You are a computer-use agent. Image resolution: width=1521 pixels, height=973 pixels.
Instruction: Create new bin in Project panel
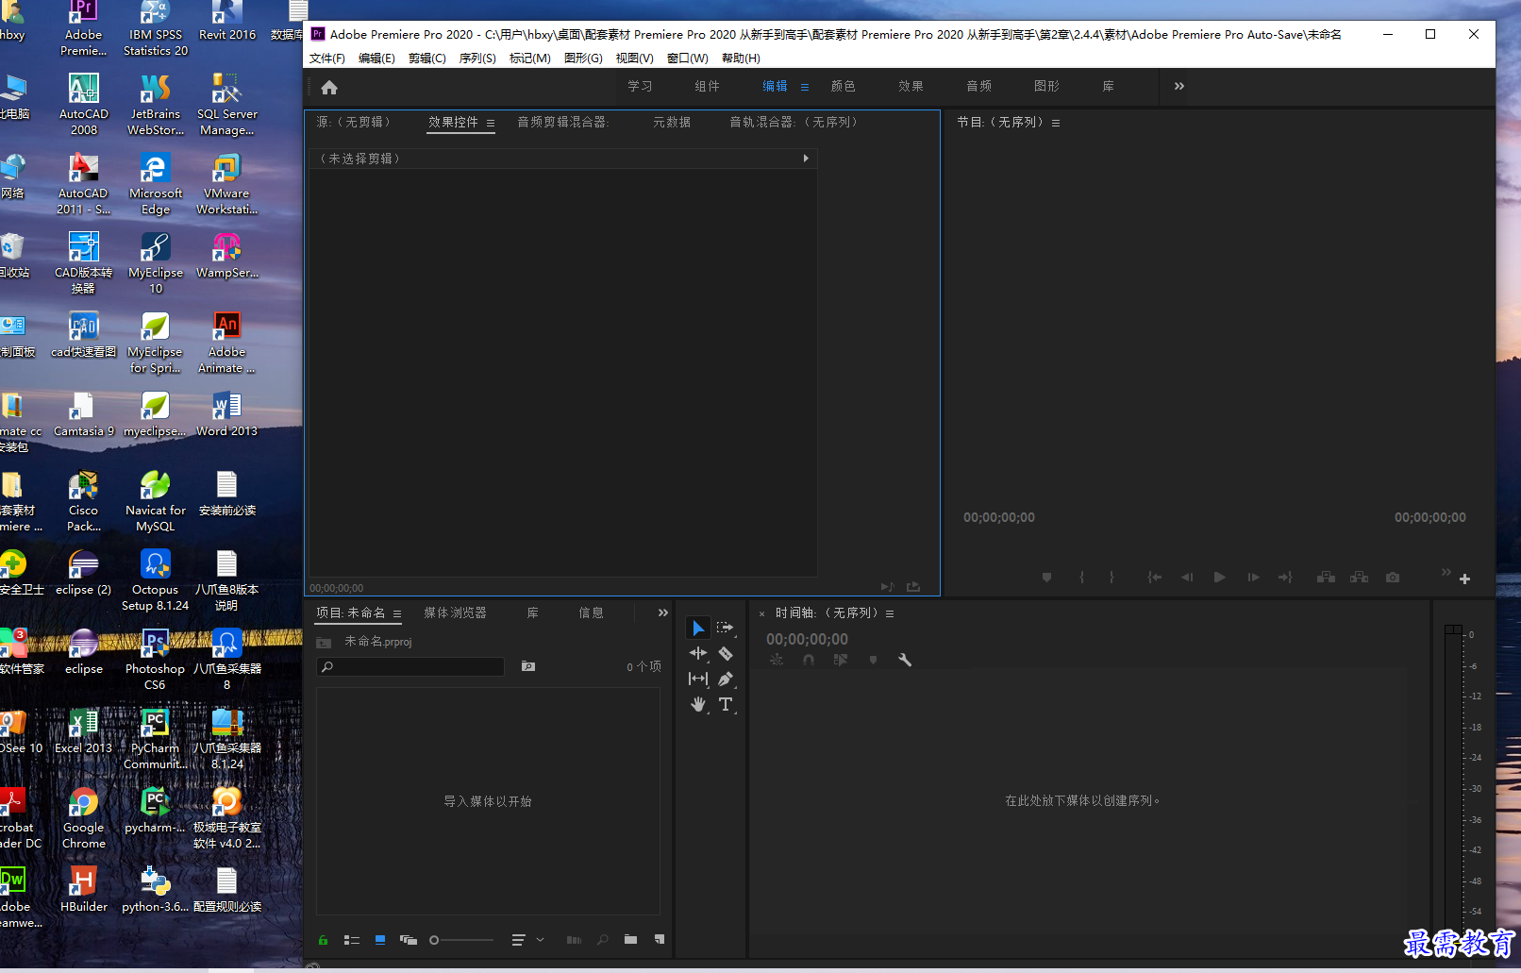point(630,940)
